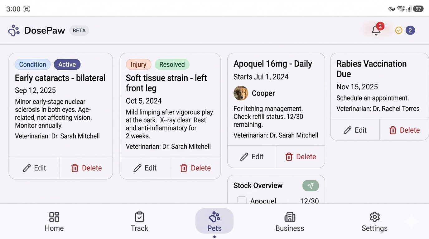Tap the purple badge showing 2

click(x=410, y=30)
